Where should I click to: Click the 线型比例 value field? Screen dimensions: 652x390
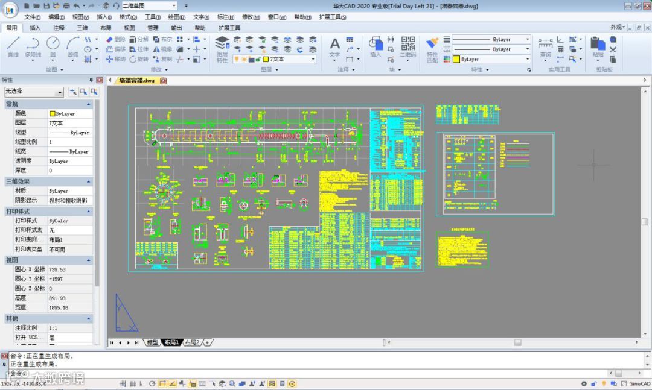(70, 142)
